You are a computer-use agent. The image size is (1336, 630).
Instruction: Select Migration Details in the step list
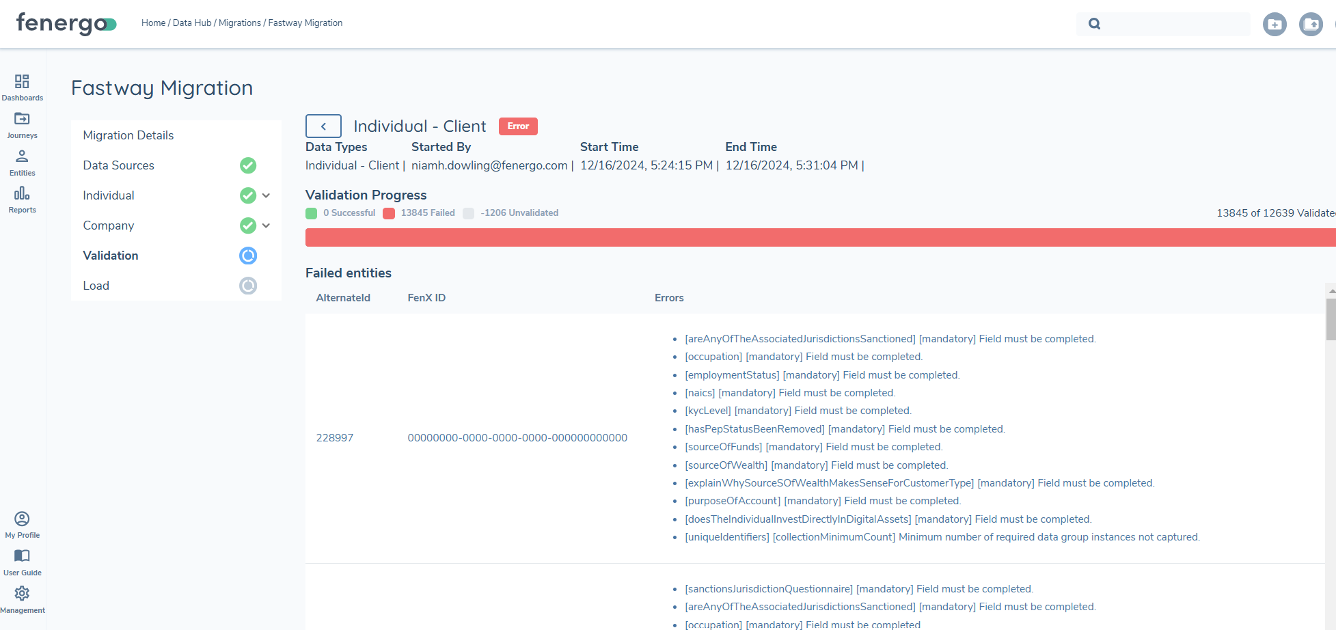128,135
